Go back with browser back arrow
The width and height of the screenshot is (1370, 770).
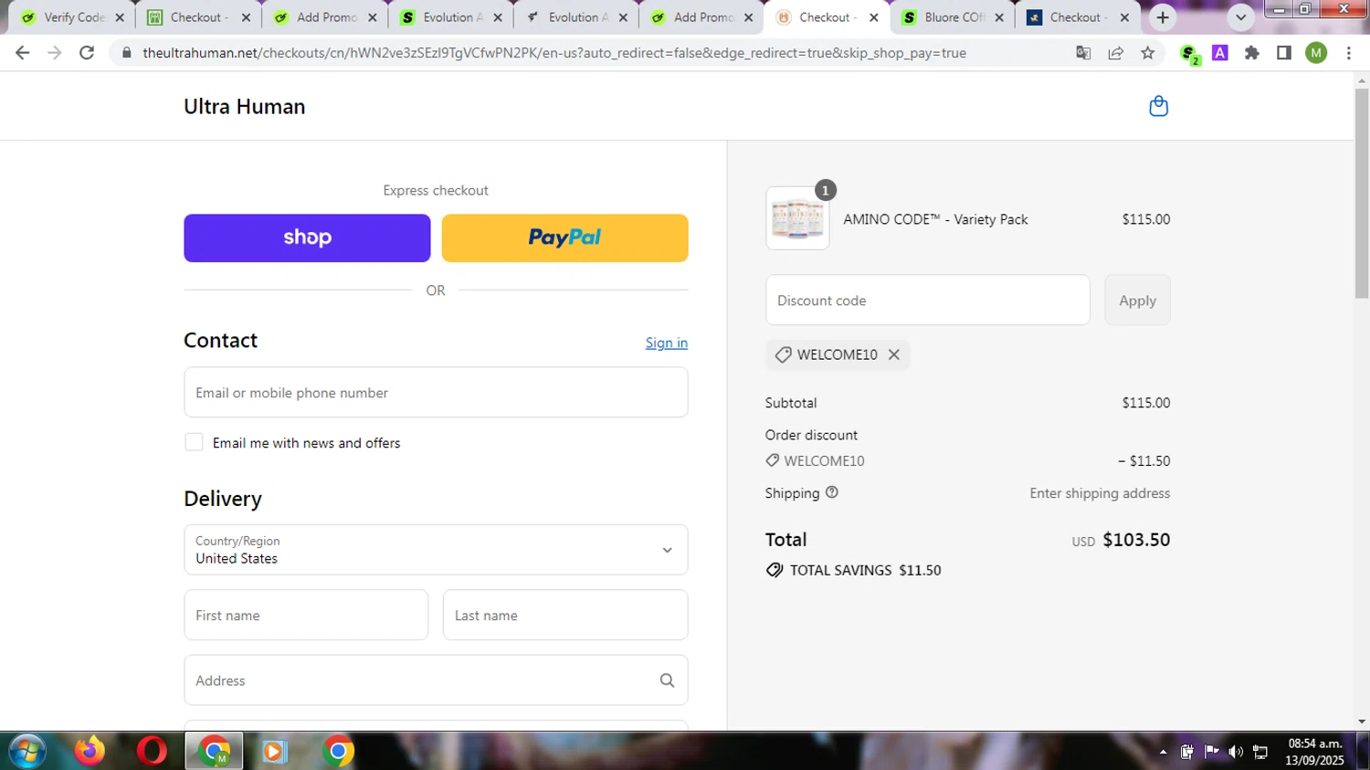click(23, 53)
